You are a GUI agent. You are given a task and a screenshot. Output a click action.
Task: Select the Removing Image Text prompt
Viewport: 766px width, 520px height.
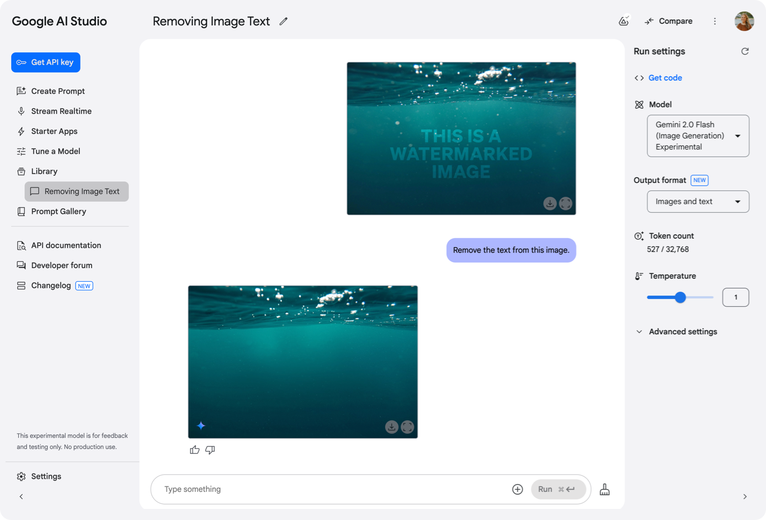[77, 191]
